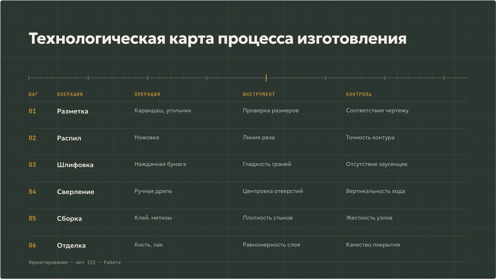The height and width of the screenshot is (279, 496).
Task: Select step number '01'
Action: click(32, 111)
